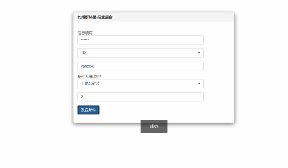288x168 pixels.
Task: Click the arrow on the 土地公碎片 selector
Action: point(199,84)
